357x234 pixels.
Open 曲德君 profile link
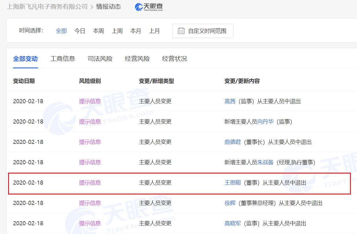point(233,142)
